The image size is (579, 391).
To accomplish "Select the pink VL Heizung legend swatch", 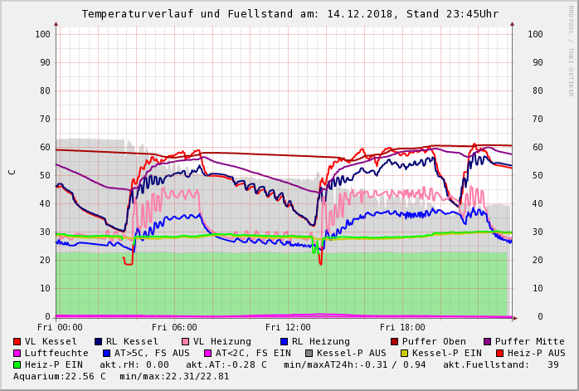I will tap(185, 341).
